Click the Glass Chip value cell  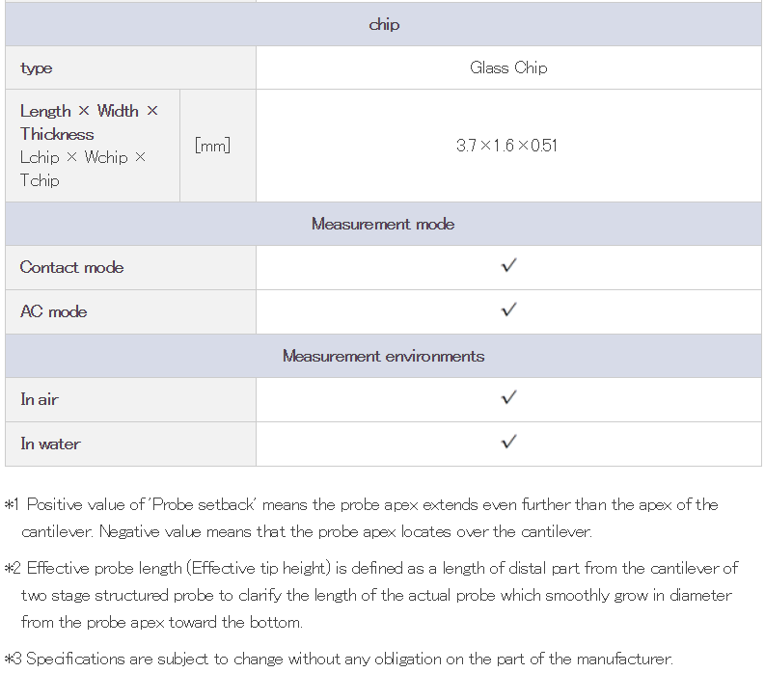[x=508, y=67]
